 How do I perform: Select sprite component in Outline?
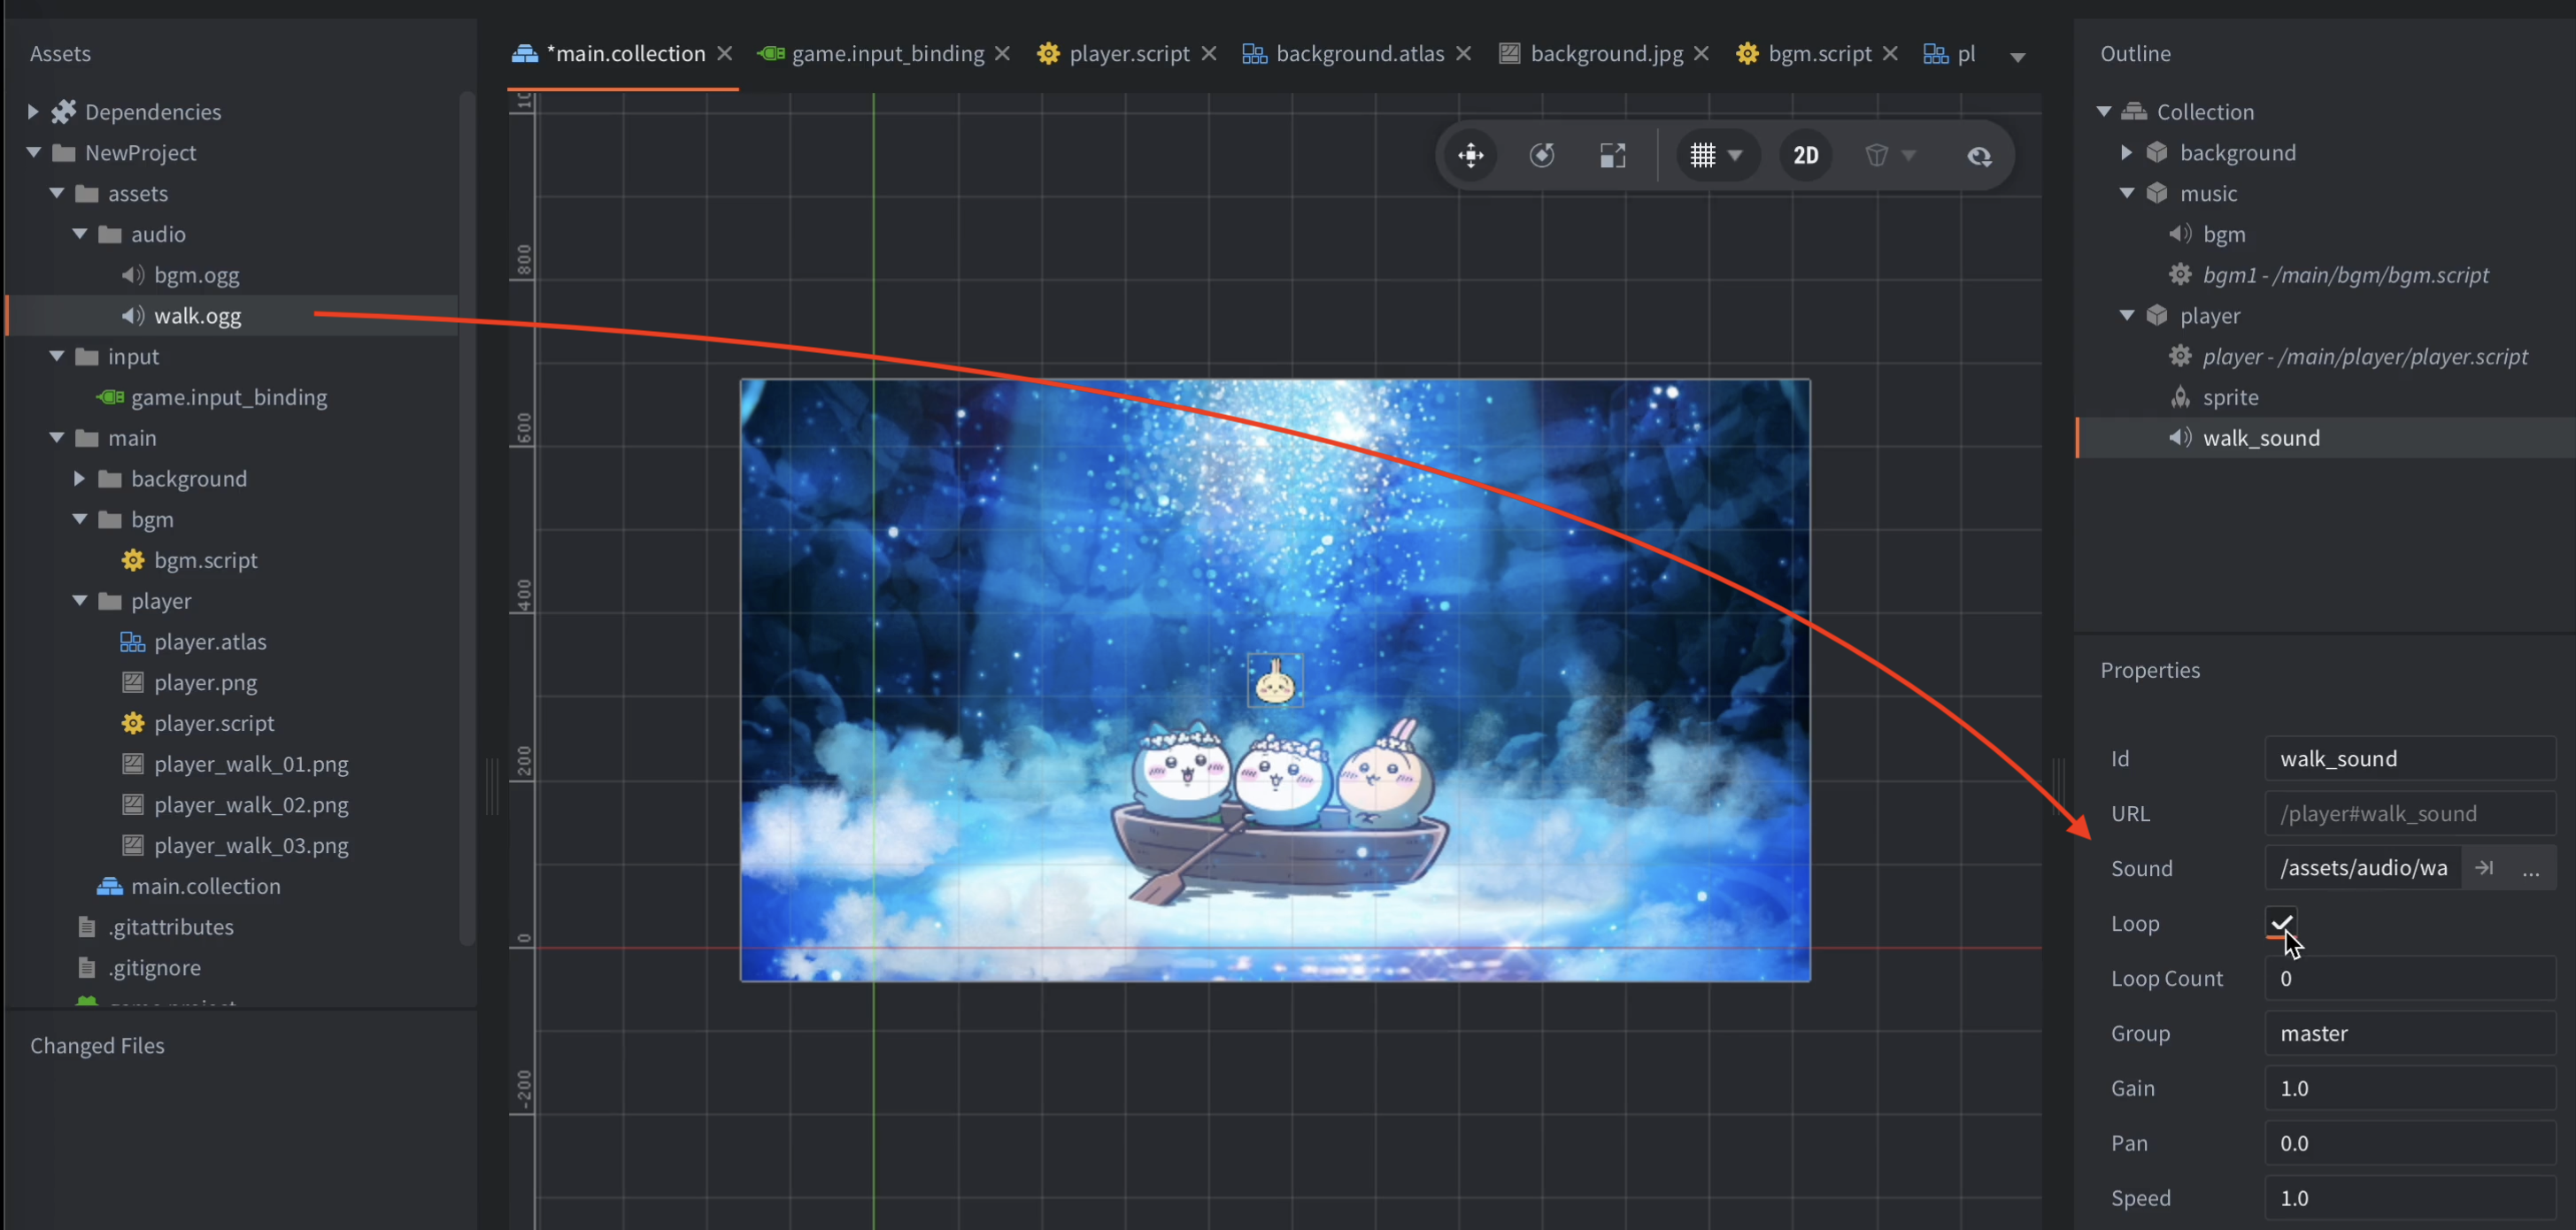click(2326, 397)
